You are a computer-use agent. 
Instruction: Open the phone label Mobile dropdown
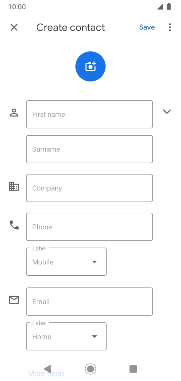tap(94, 262)
